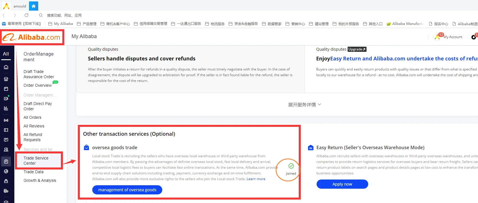The height and width of the screenshot is (203, 478).
Task: Open the live broadcast signal sidebar icon
Action: pyautogui.click(x=6, y=120)
